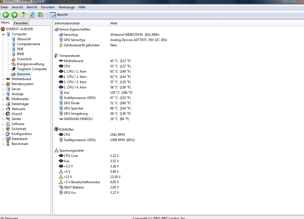Click the Sicherheit shield icon
The width and height of the screenshot is (304, 219).
coord(8,129)
